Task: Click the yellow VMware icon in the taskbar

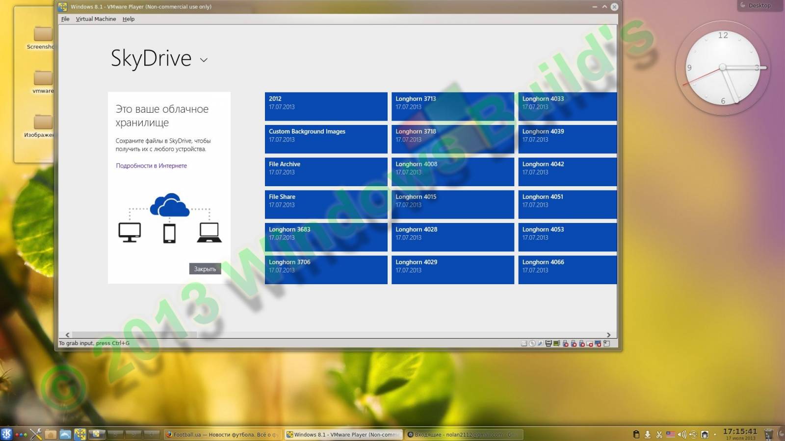Action: 80,434
